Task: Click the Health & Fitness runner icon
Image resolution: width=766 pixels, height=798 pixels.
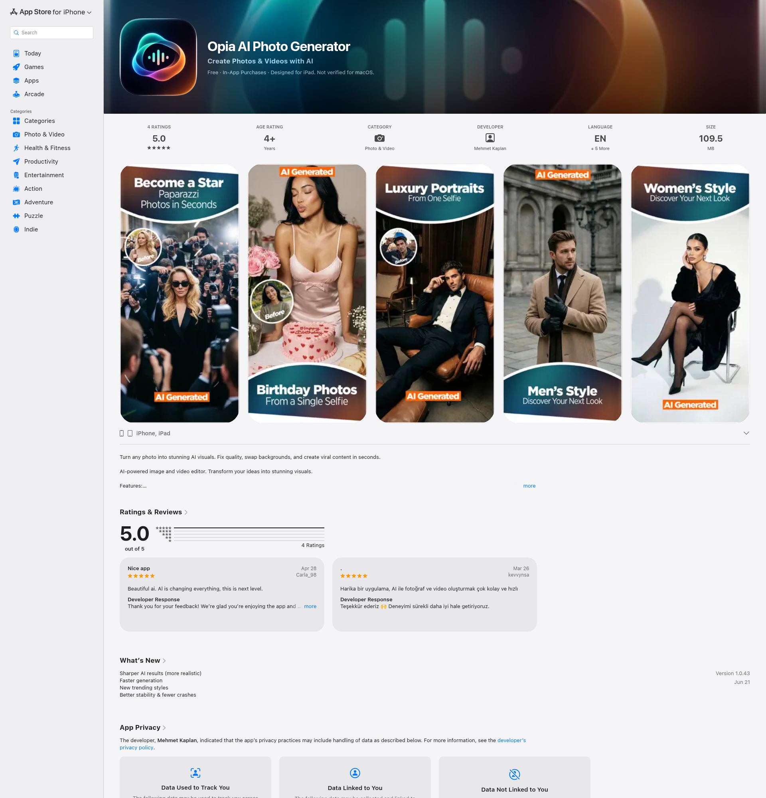Action: coord(16,148)
